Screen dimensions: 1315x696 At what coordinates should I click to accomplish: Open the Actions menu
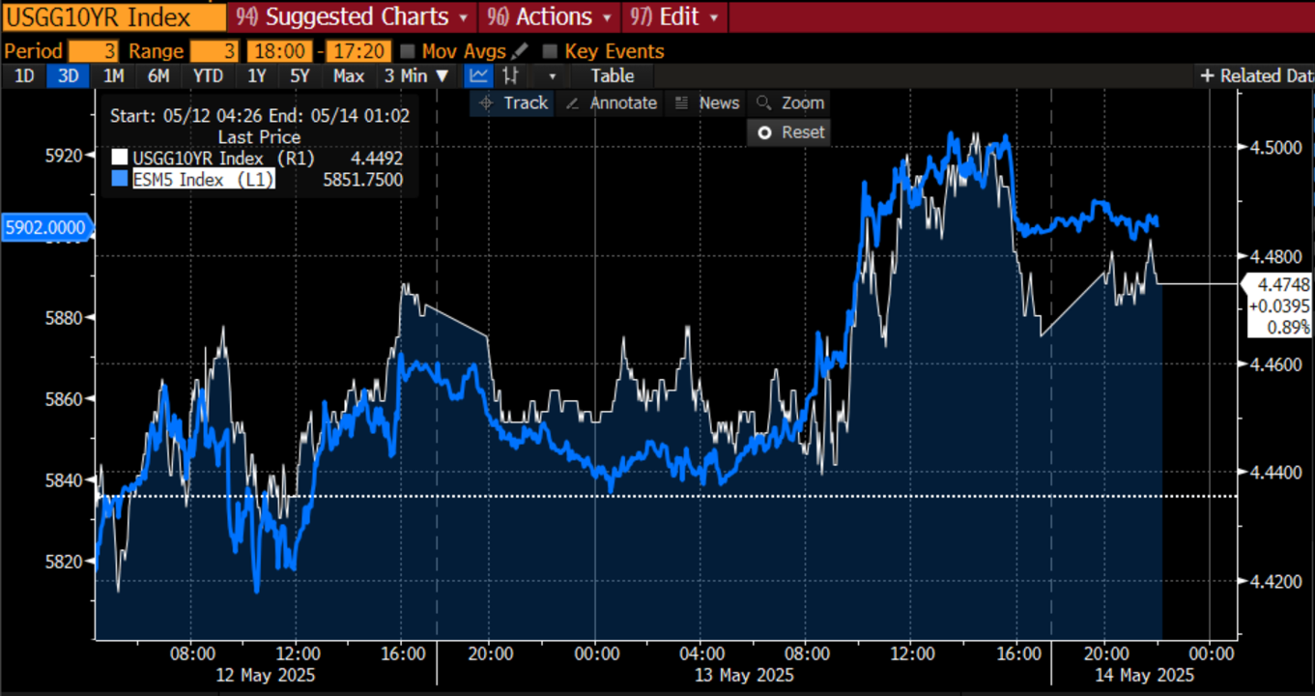tap(551, 16)
